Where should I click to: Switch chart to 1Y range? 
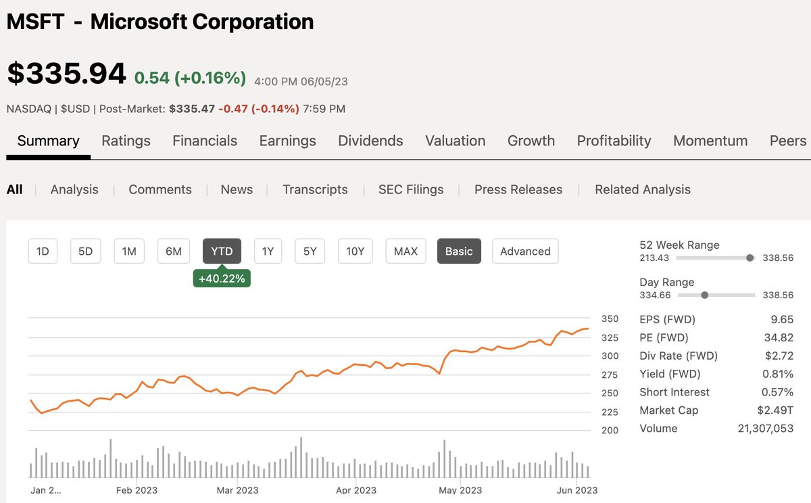[268, 251]
